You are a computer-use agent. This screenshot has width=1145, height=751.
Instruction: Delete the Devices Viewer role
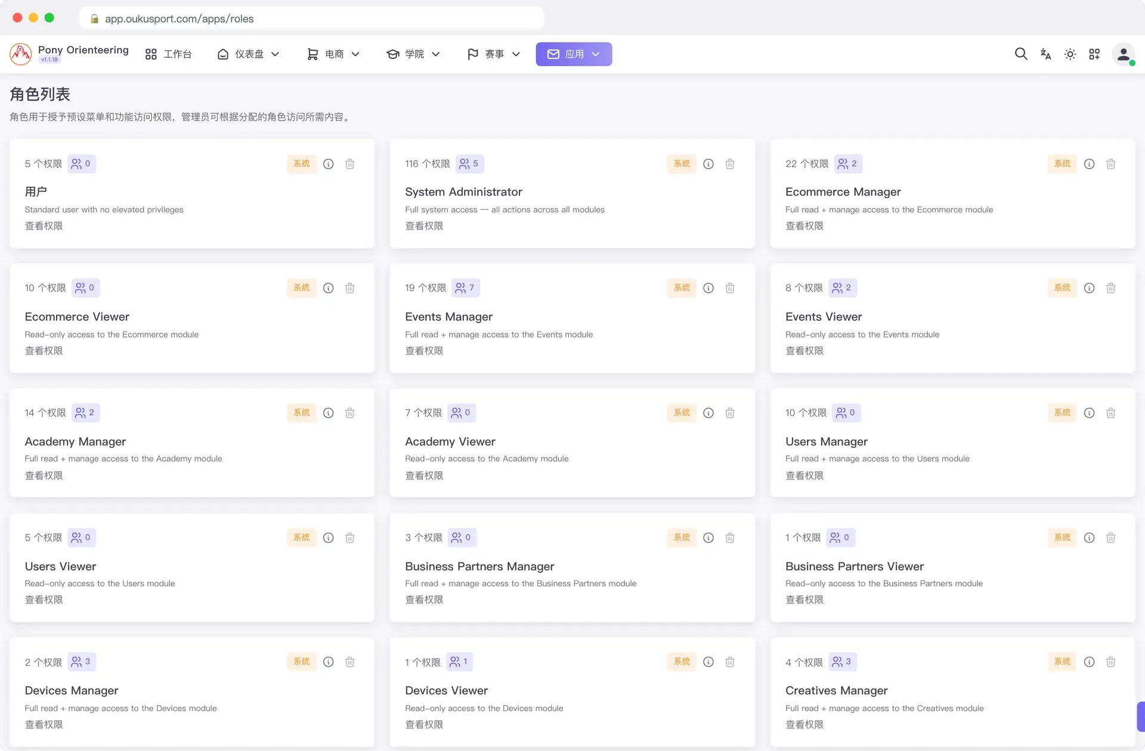click(x=730, y=662)
